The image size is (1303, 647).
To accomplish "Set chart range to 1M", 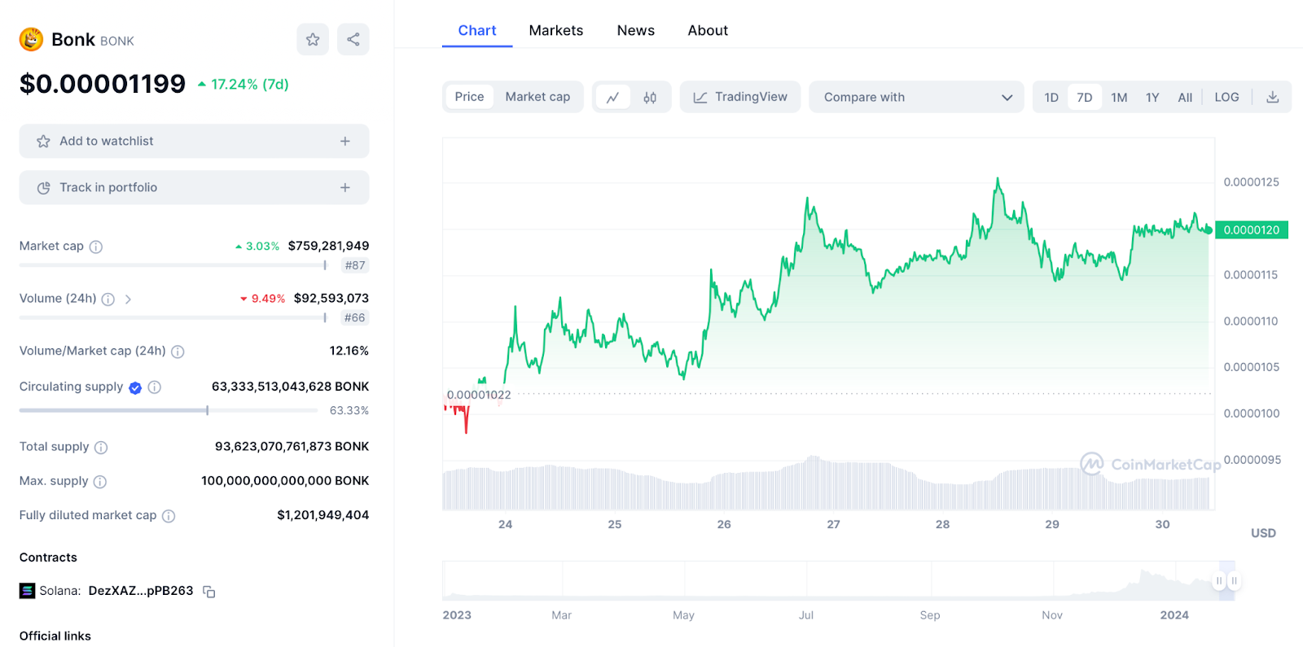I will 1119,97.
